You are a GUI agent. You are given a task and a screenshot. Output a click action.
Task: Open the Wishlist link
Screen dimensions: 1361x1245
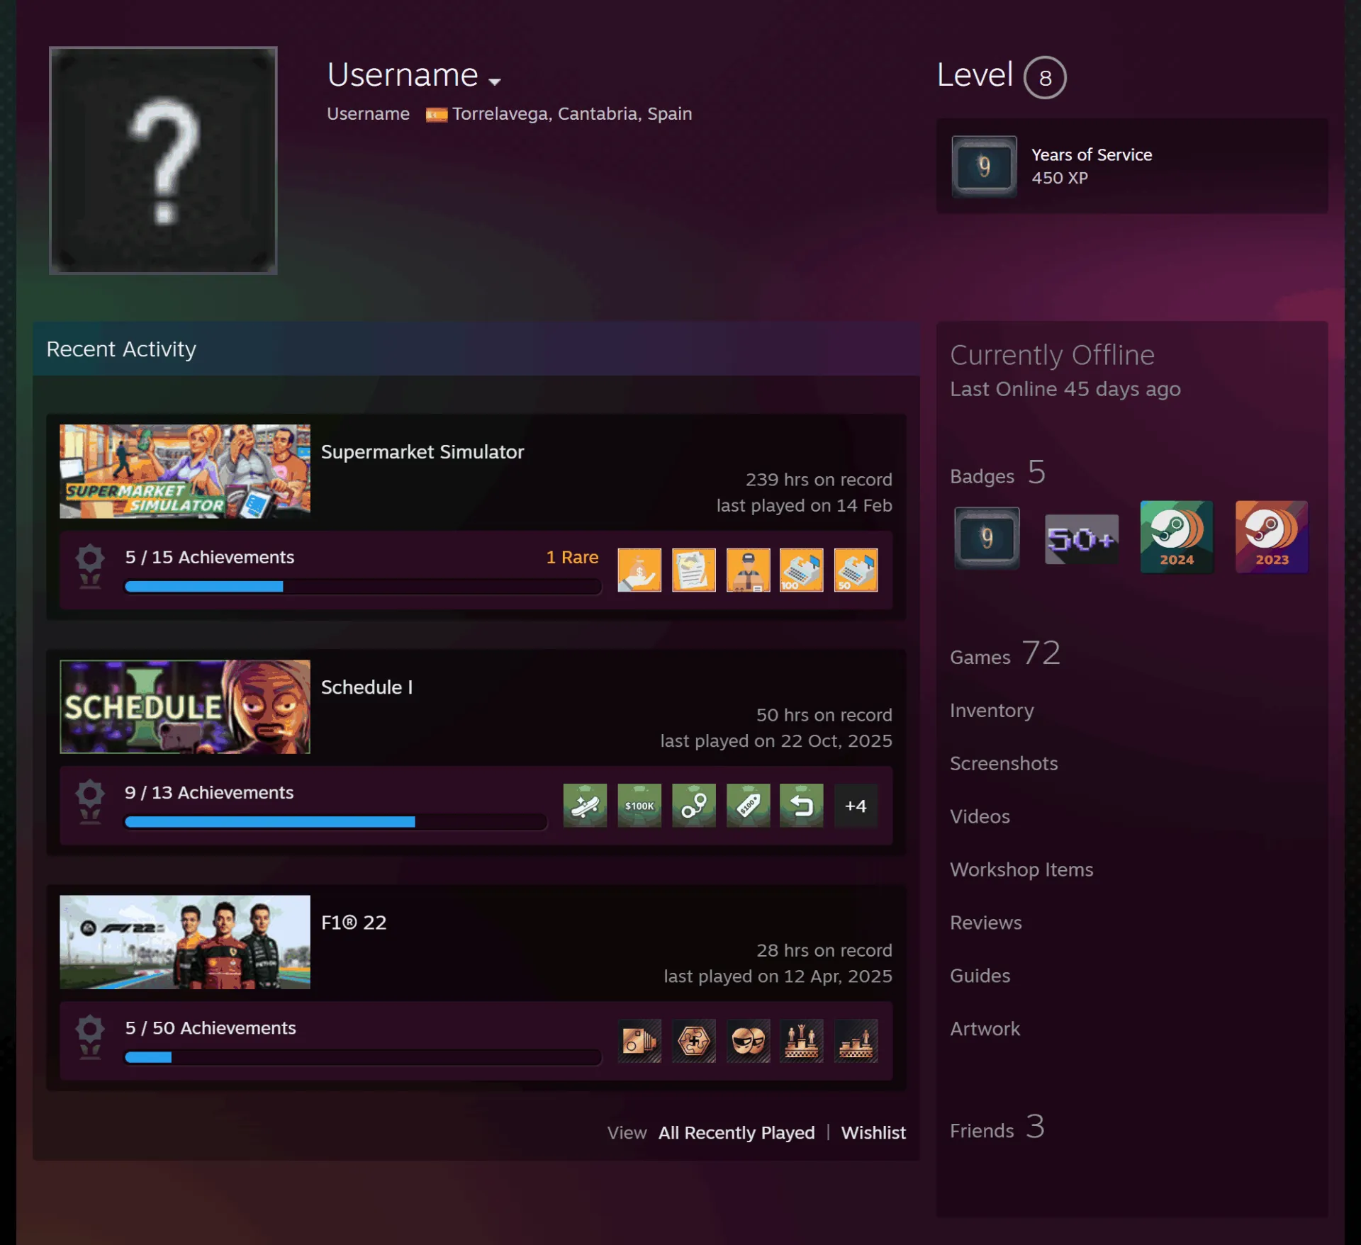click(x=873, y=1132)
